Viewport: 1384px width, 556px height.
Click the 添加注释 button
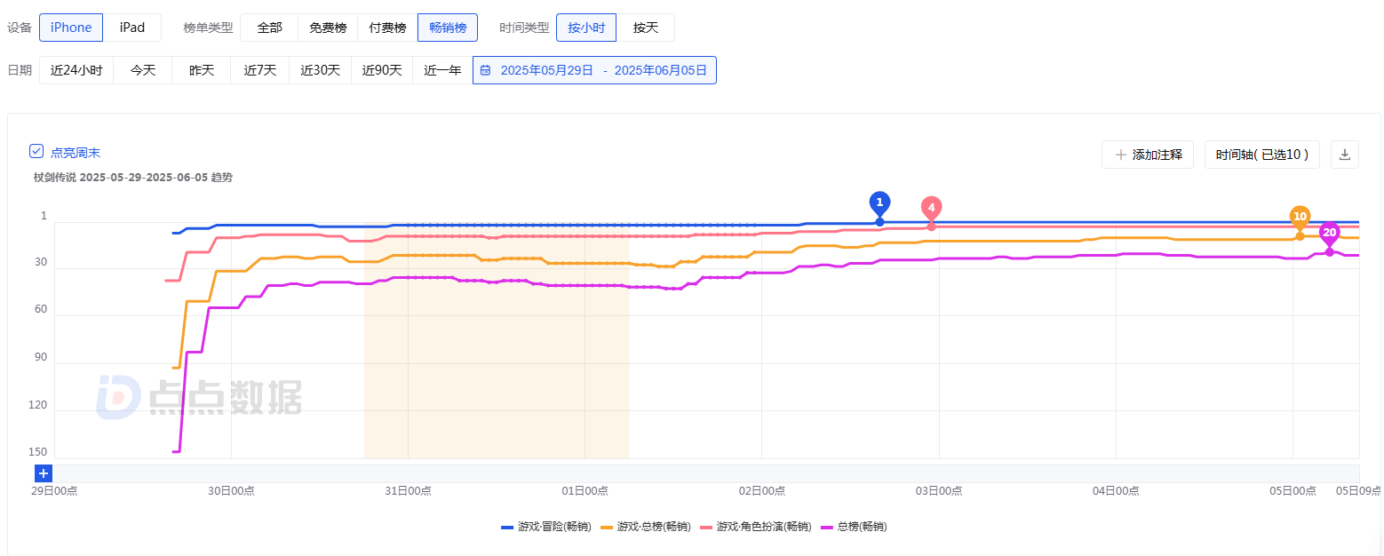(1148, 155)
